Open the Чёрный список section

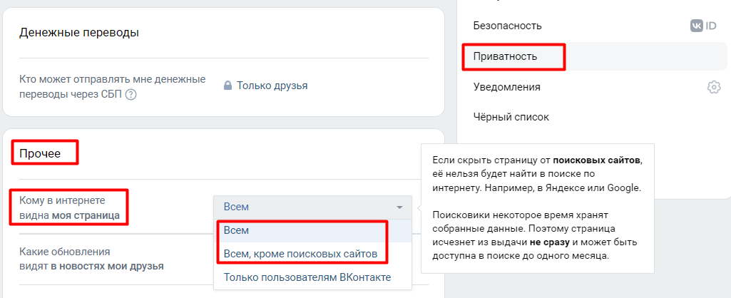point(511,117)
